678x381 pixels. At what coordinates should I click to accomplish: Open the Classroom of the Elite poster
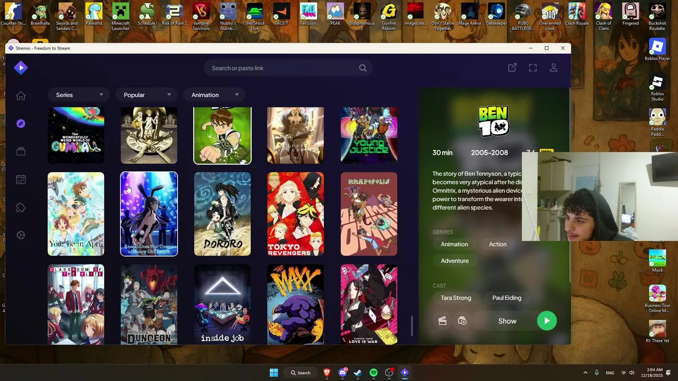76,304
